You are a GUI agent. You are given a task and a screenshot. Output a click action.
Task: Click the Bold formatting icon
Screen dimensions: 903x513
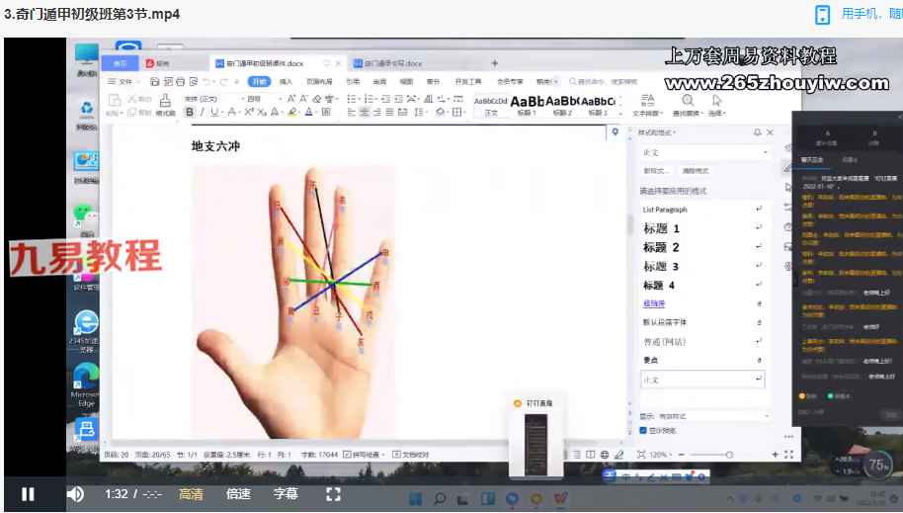pos(190,113)
